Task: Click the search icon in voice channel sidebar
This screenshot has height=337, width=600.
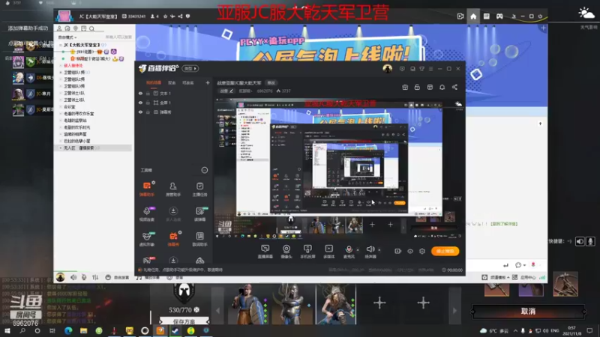Action: tap(91, 28)
